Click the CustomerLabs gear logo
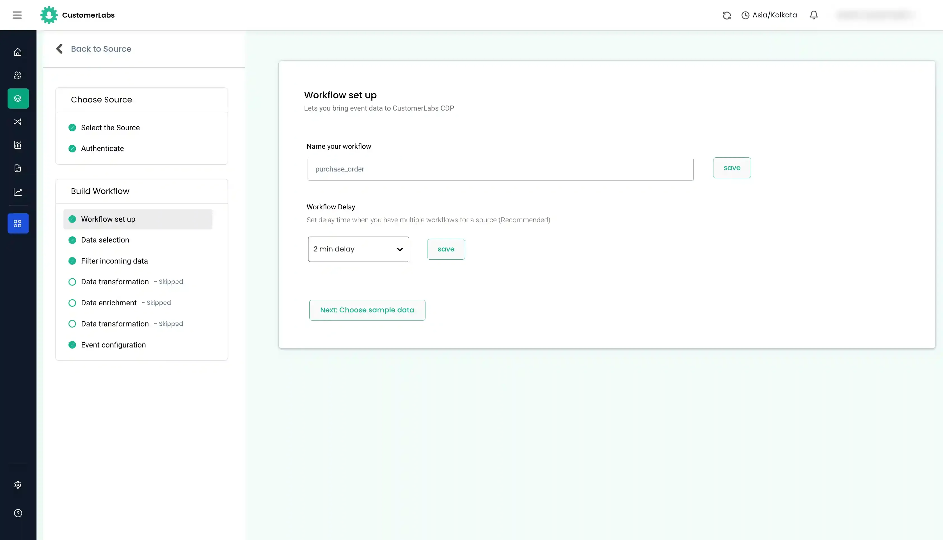This screenshot has height=540, width=943. [x=49, y=15]
